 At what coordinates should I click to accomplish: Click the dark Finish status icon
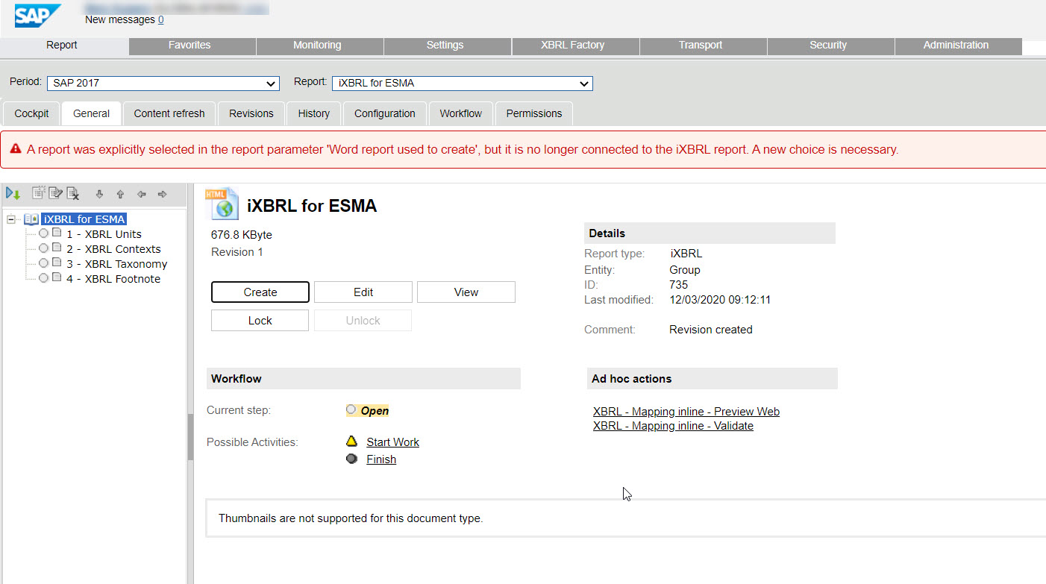click(x=351, y=459)
